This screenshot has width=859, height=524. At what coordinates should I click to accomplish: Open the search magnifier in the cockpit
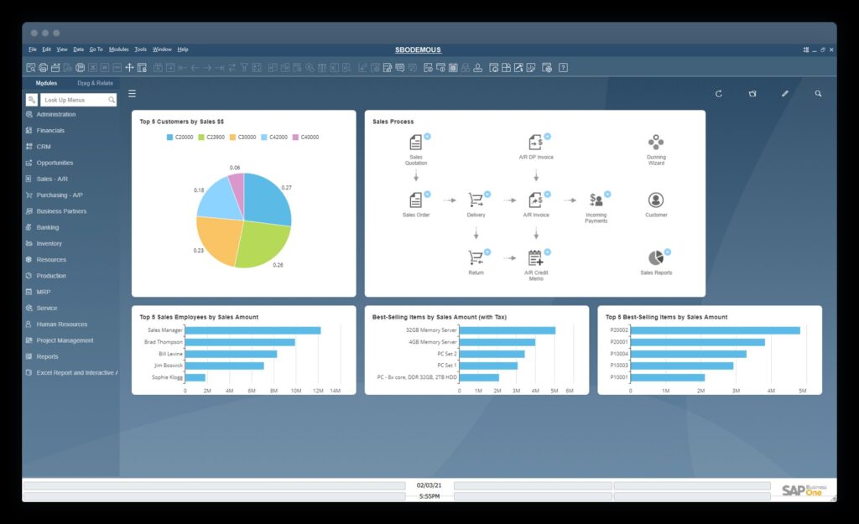(x=819, y=94)
